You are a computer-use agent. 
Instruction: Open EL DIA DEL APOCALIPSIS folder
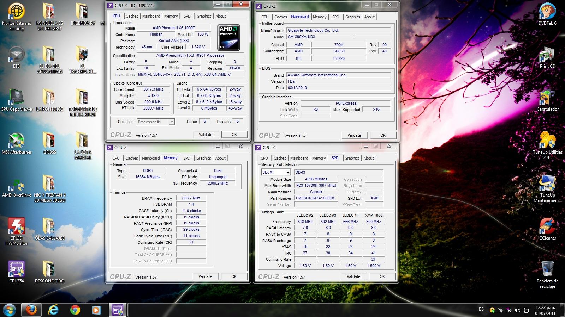[49, 60]
